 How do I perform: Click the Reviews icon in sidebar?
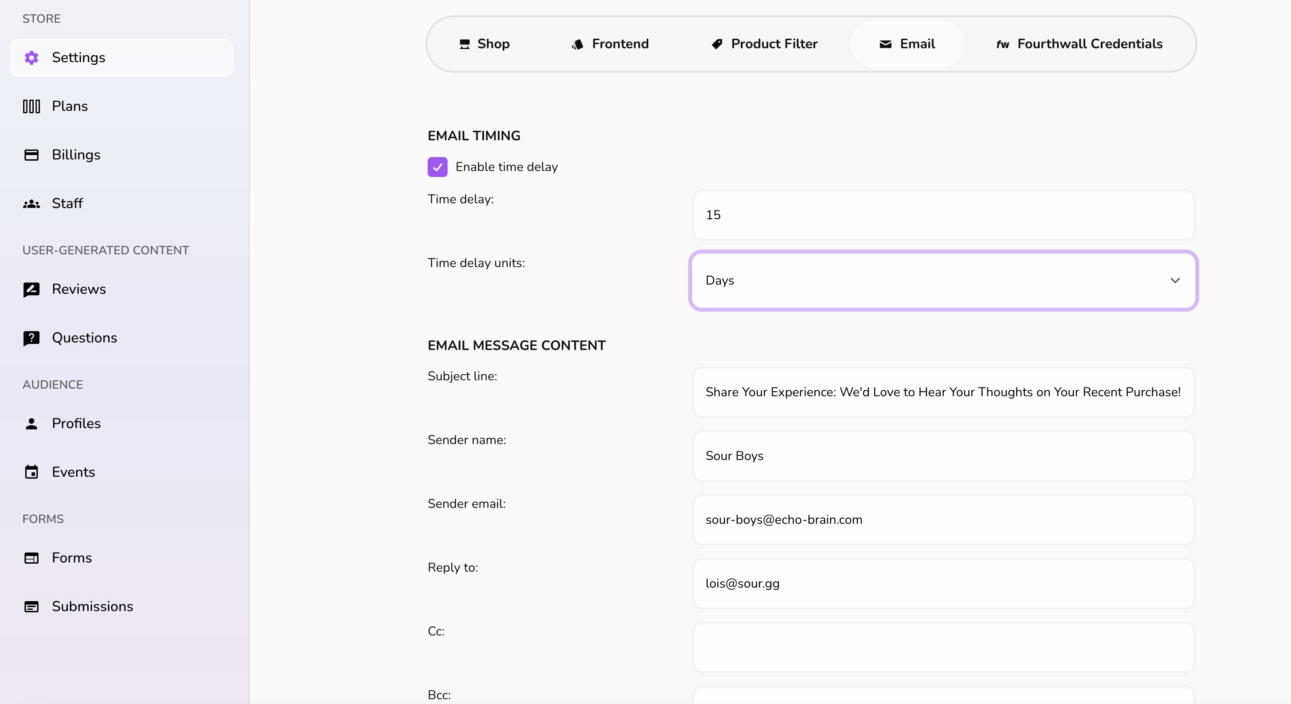point(31,289)
